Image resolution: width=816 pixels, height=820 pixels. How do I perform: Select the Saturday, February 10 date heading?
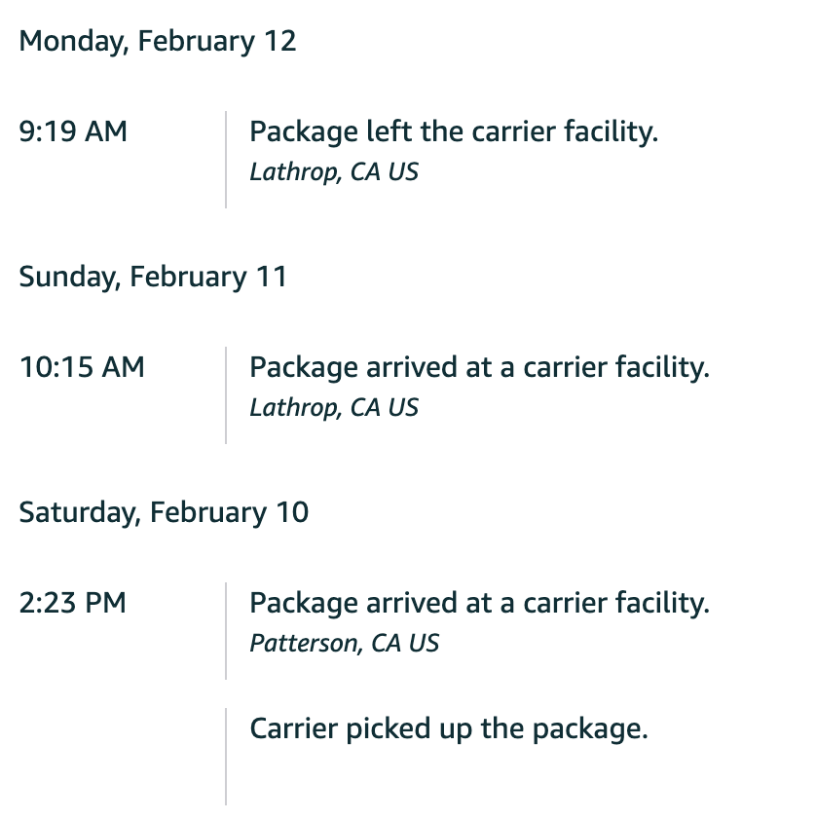point(164,512)
